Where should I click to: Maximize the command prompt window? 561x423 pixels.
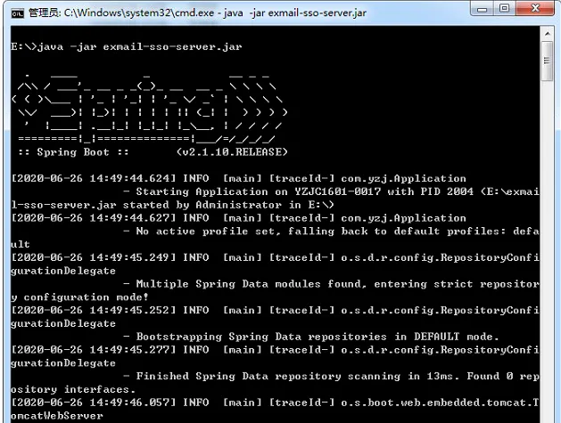[505, 9]
